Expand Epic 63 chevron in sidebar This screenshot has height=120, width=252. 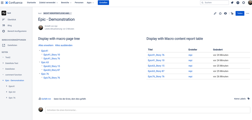[7, 92]
